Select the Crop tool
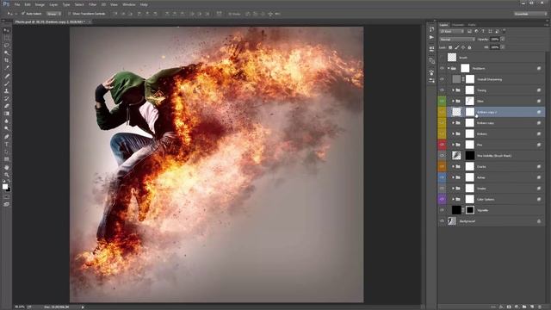The width and height of the screenshot is (551, 310). pyautogui.click(x=6, y=60)
